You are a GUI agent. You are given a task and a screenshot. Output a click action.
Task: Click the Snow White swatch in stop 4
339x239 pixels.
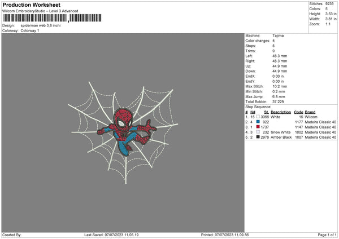coord(258,132)
